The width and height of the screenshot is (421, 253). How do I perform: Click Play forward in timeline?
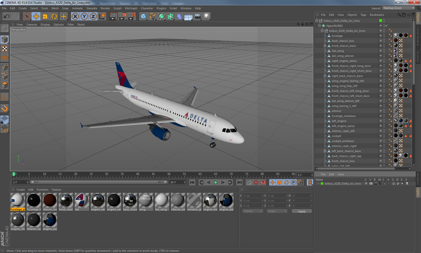[216, 182]
